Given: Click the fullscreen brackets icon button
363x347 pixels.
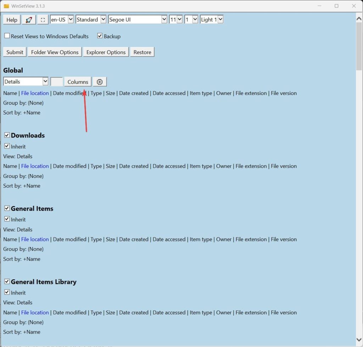Looking at the screenshot, I should (43, 20).
